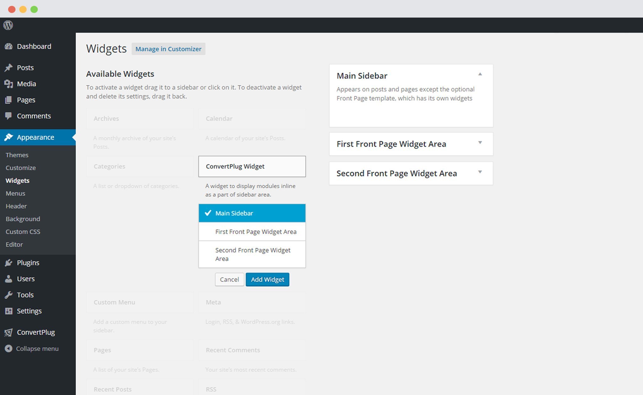The height and width of the screenshot is (395, 643).
Task: Expand Second Front Page Widget Area panel
Action: click(x=480, y=172)
